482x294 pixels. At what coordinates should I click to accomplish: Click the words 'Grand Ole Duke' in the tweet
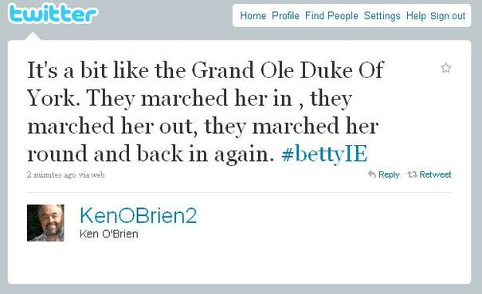point(272,70)
